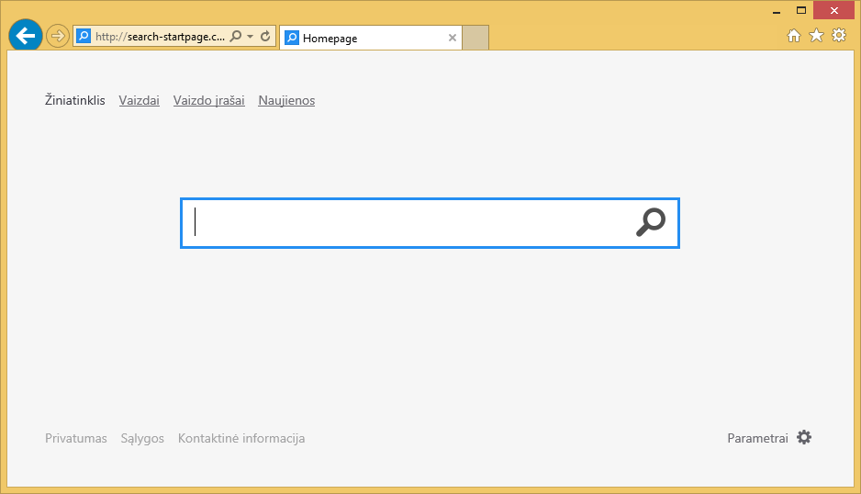The height and width of the screenshot is (494, 861).
Task: Go to the Vaizdo įrašai link
Action: point(209,101)
